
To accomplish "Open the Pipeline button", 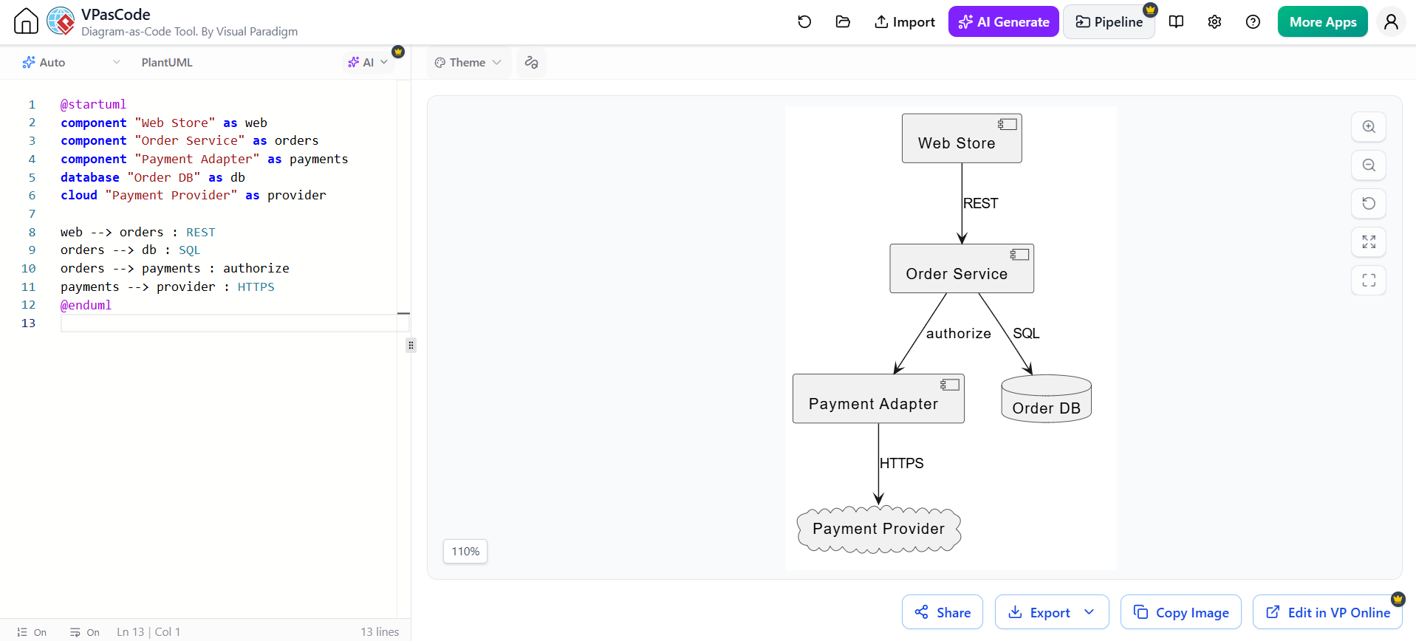I will [x=1109, y=21].
